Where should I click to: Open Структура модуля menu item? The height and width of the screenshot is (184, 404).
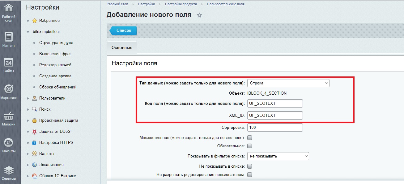[x=56, y=43]
